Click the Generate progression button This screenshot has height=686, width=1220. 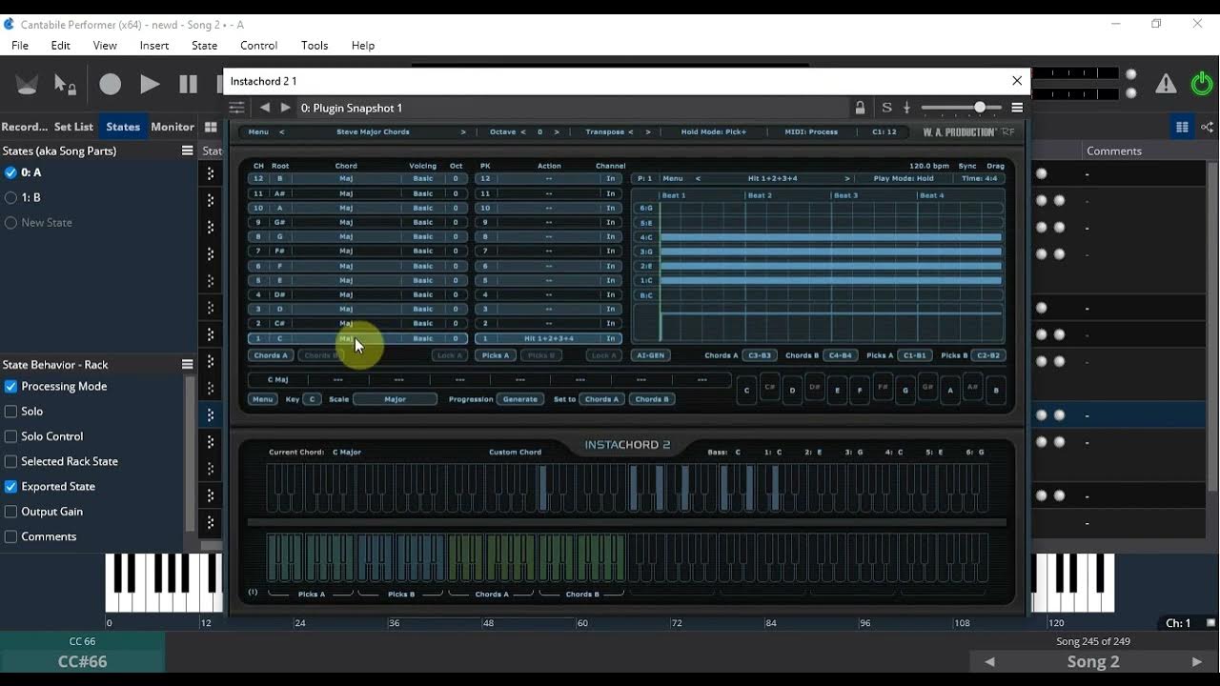[x=519, y=399]
